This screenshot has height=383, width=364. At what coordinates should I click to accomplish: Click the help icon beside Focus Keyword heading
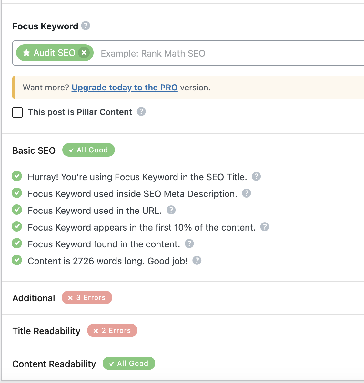[x=86, y=26]
